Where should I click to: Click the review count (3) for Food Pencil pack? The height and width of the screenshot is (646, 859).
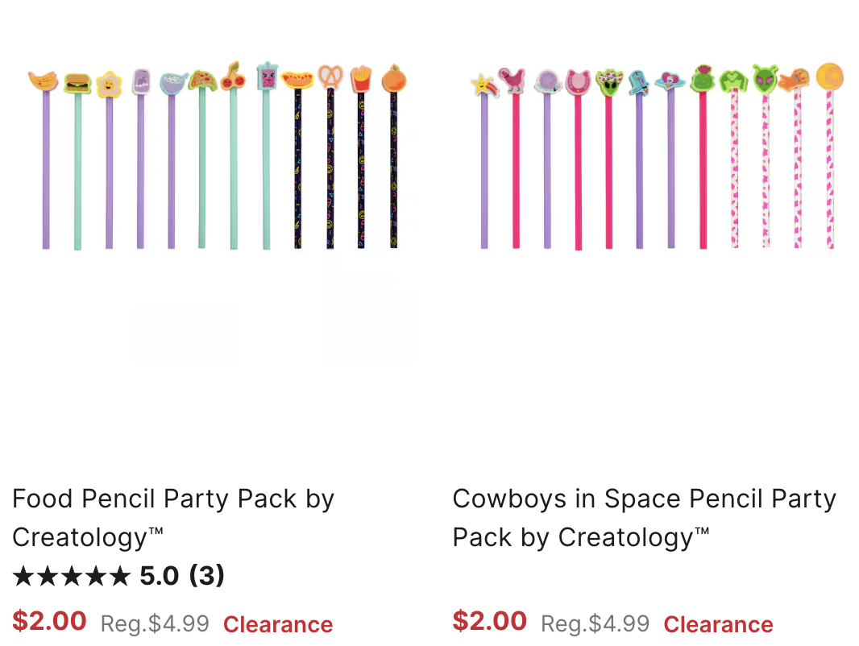(206, 576)
